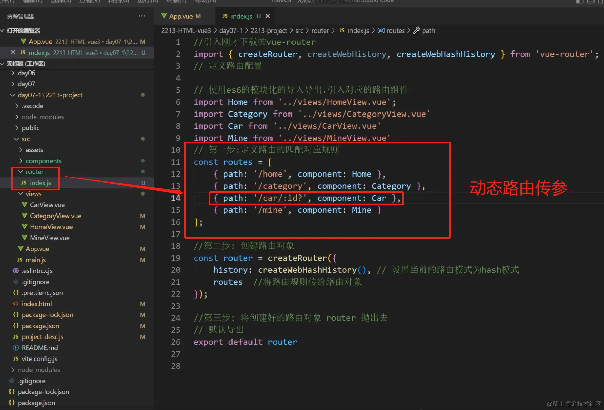Open the Explorer panel's more actions (…) menu
This screenshot has width=604, height=410.
142,16
